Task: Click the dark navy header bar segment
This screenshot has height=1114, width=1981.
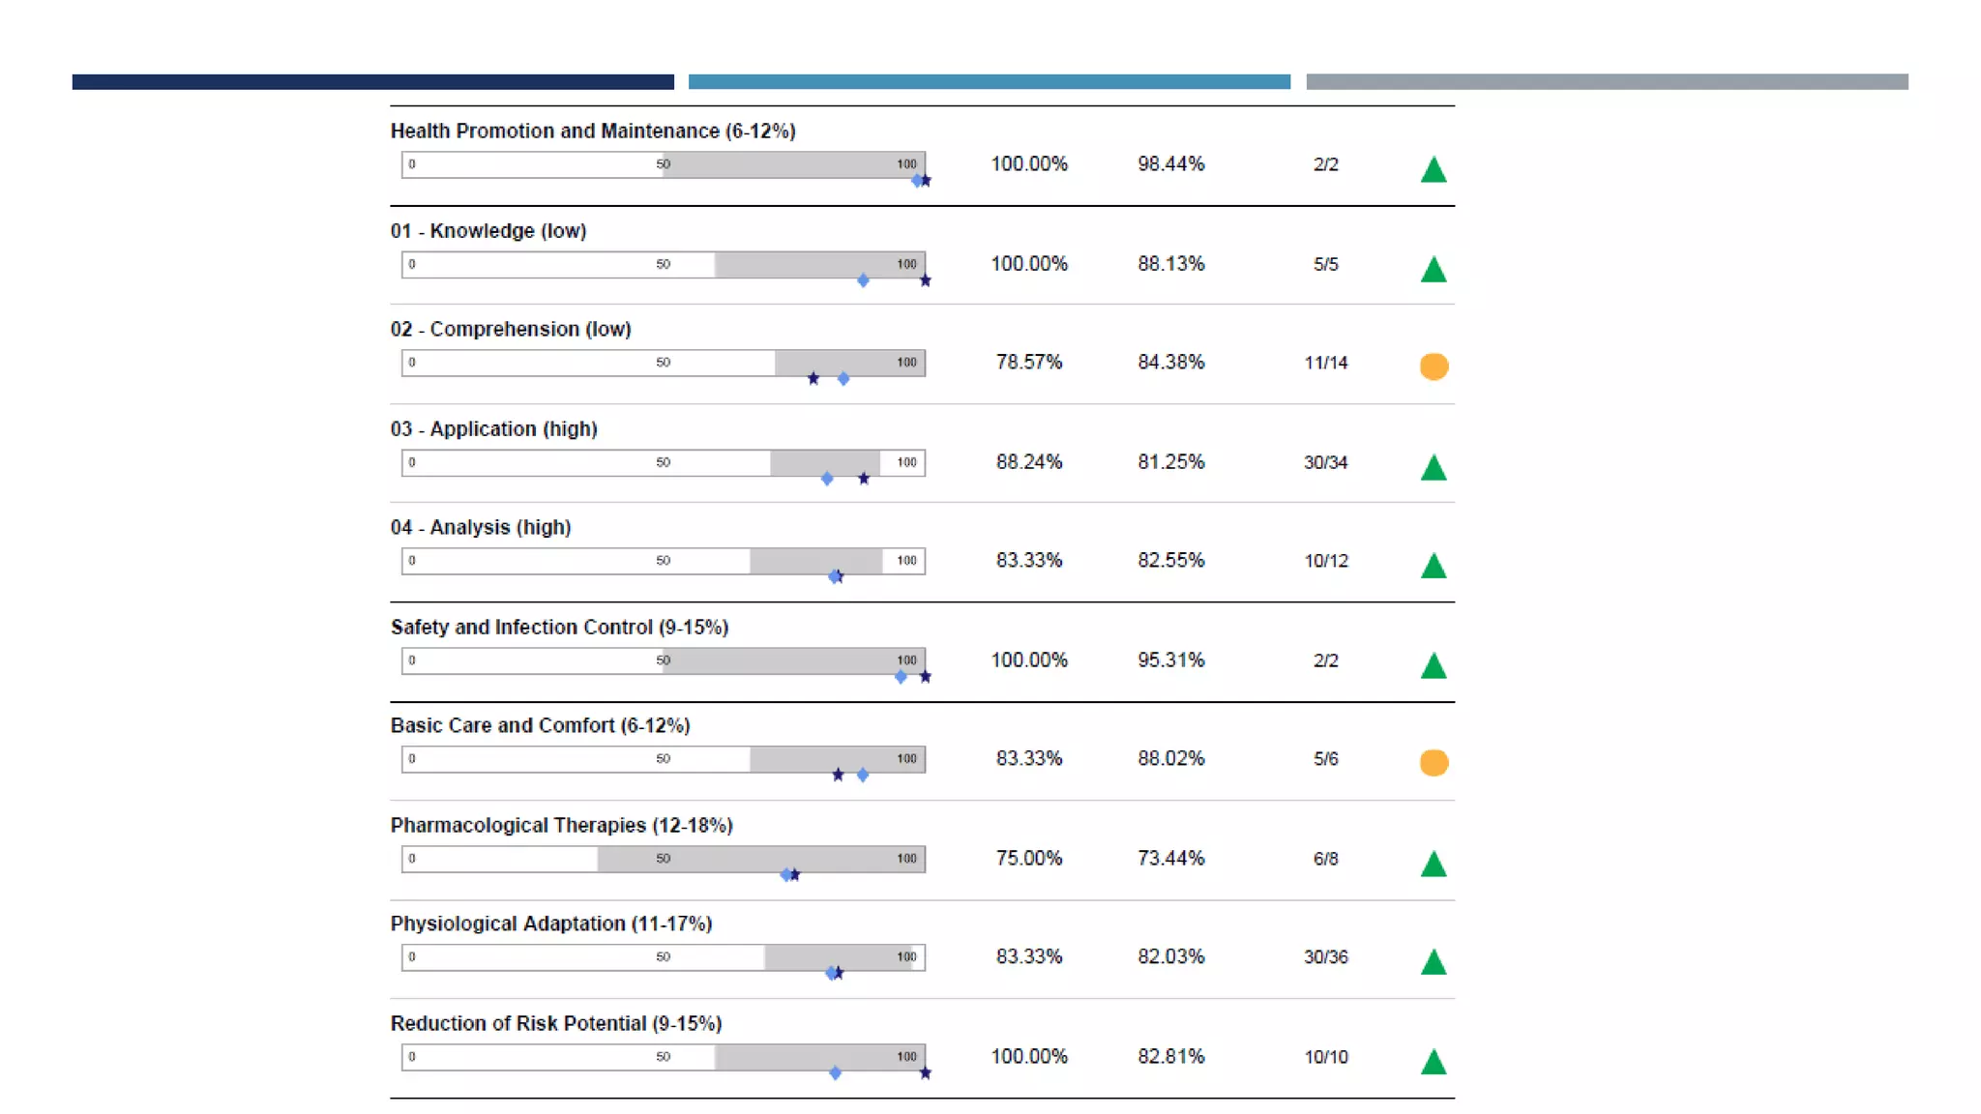Action: click(x=372, y=82)
